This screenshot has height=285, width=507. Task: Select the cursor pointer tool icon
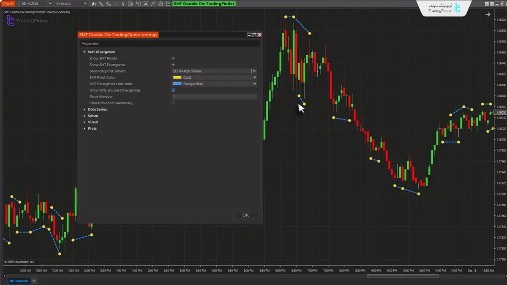(x=123, y=4)
